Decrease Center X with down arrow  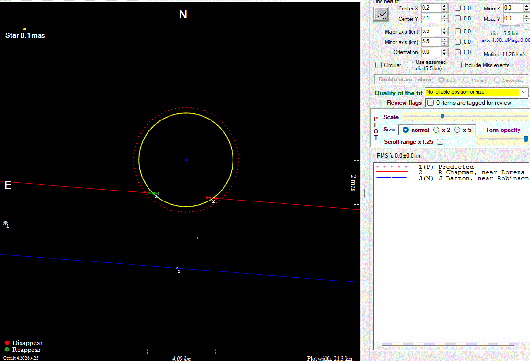point(445,10)
